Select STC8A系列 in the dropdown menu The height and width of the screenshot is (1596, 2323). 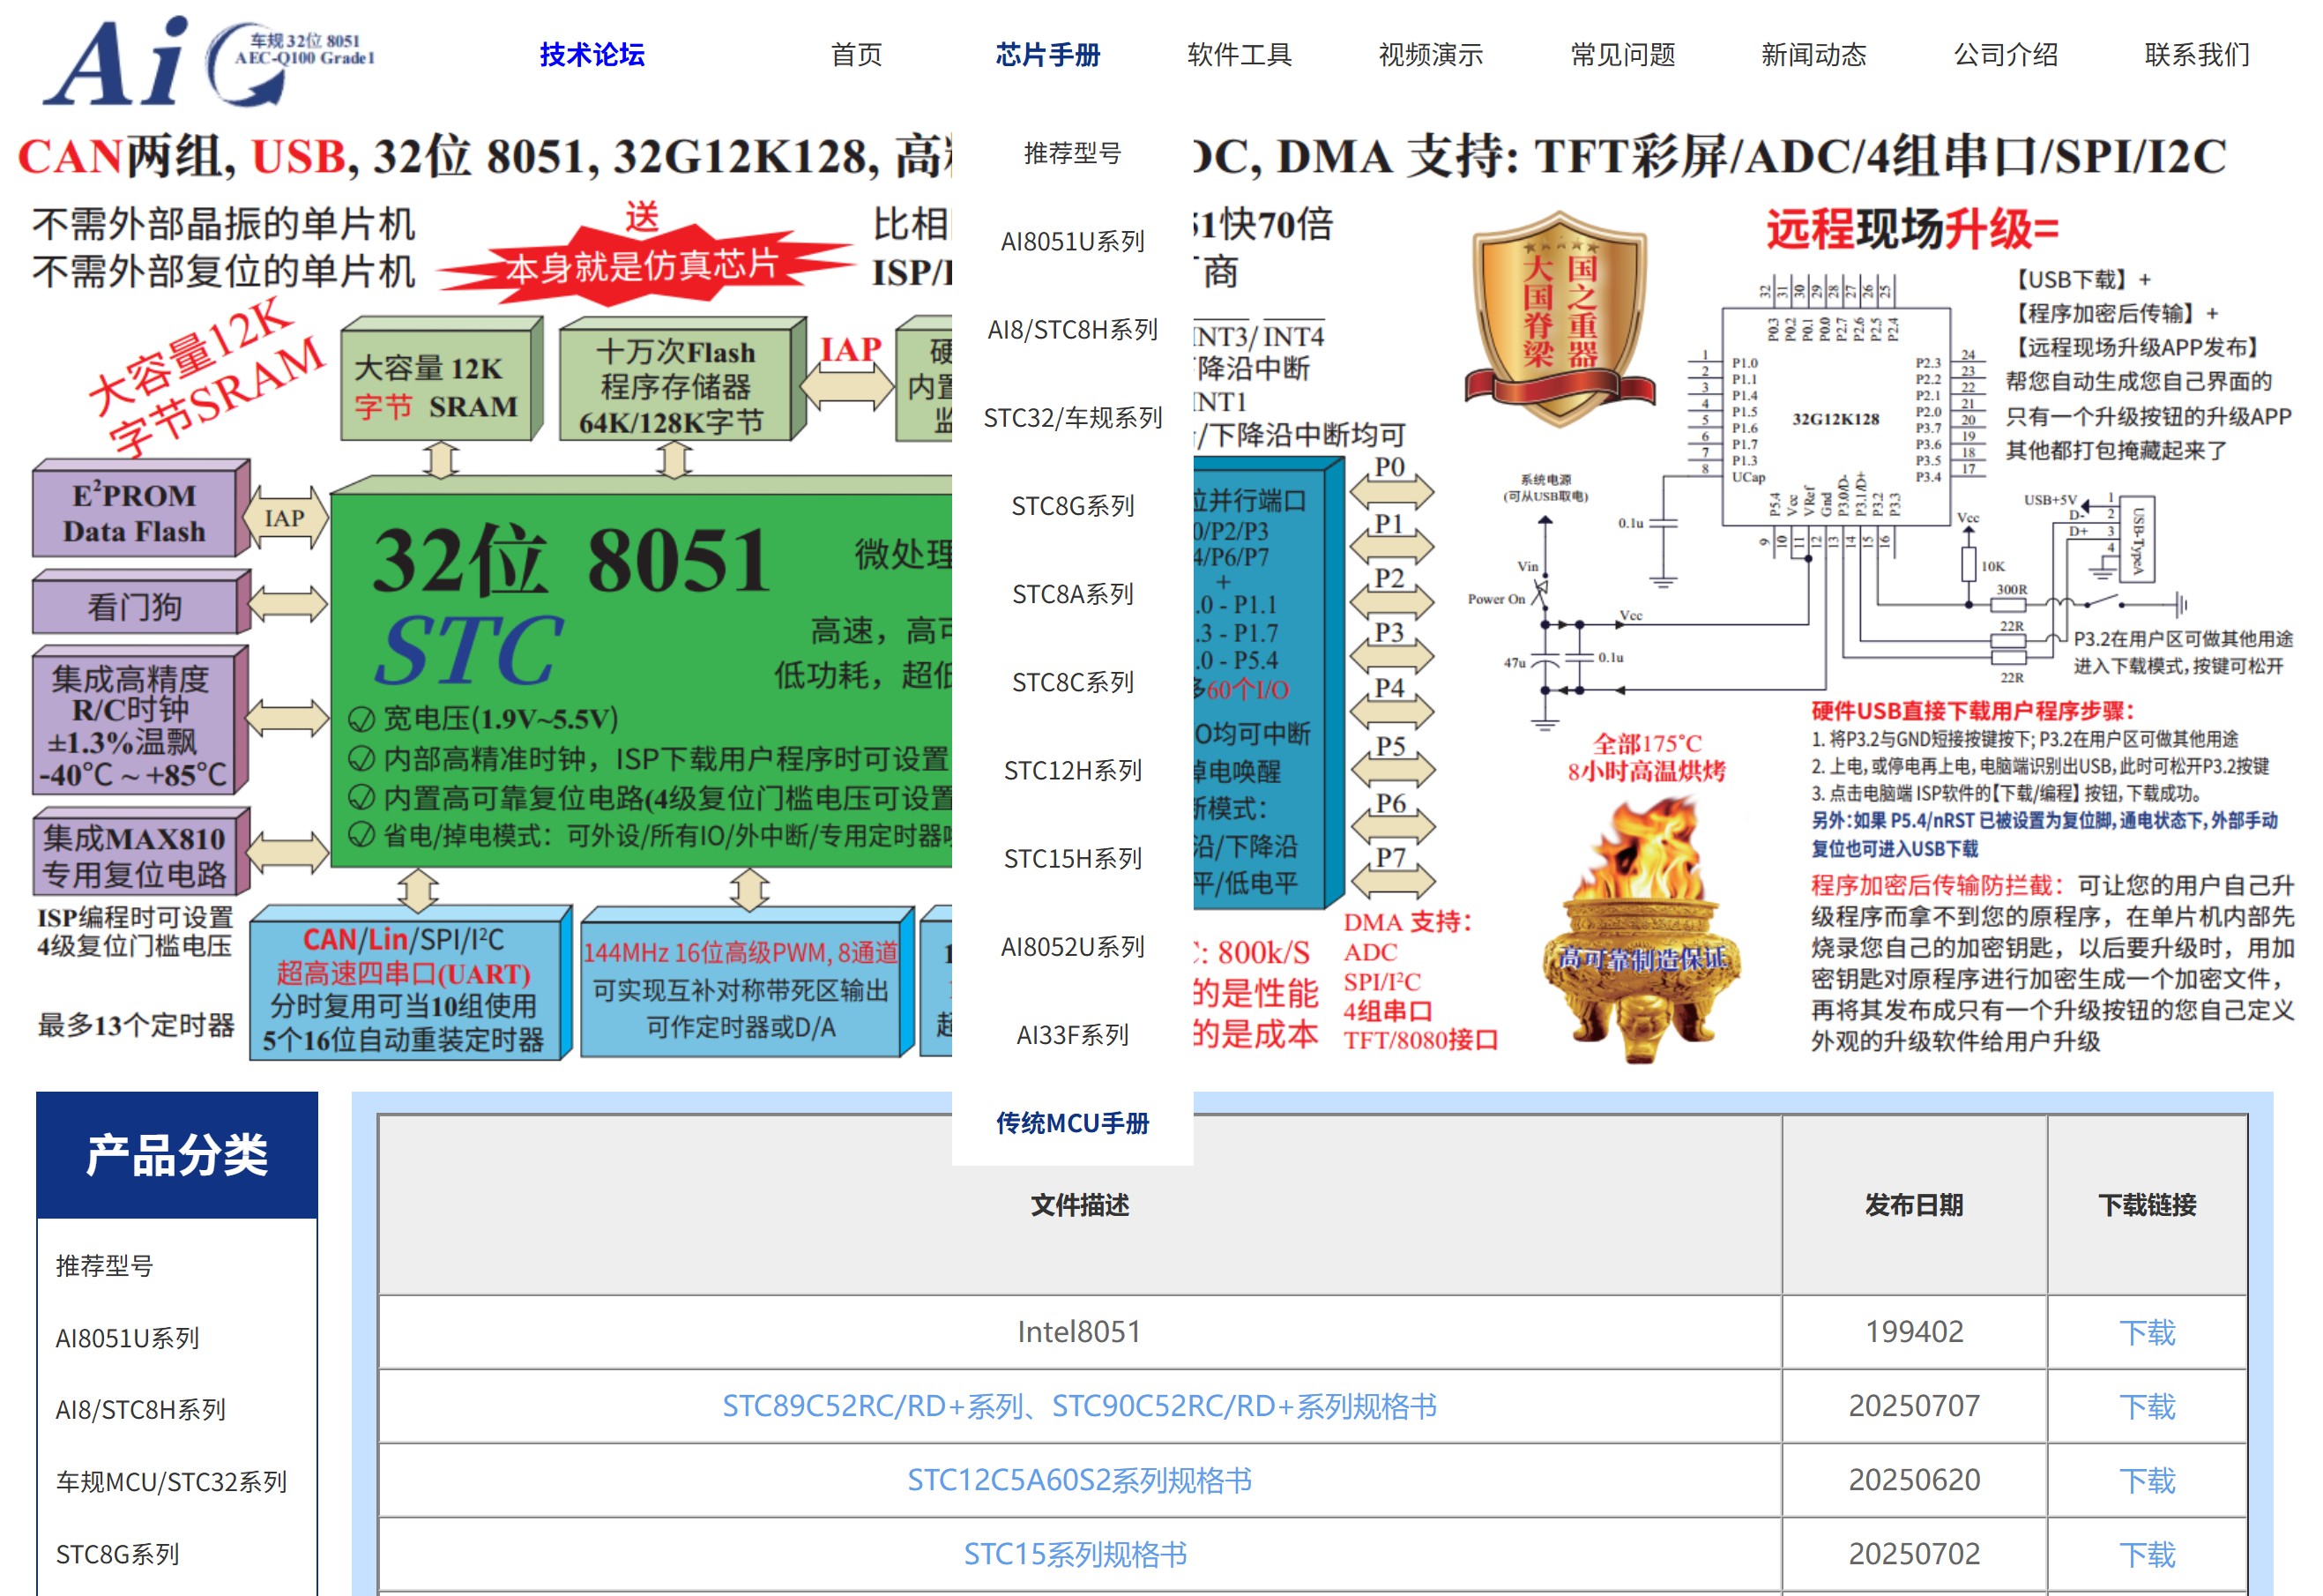tap(1073, 594)
